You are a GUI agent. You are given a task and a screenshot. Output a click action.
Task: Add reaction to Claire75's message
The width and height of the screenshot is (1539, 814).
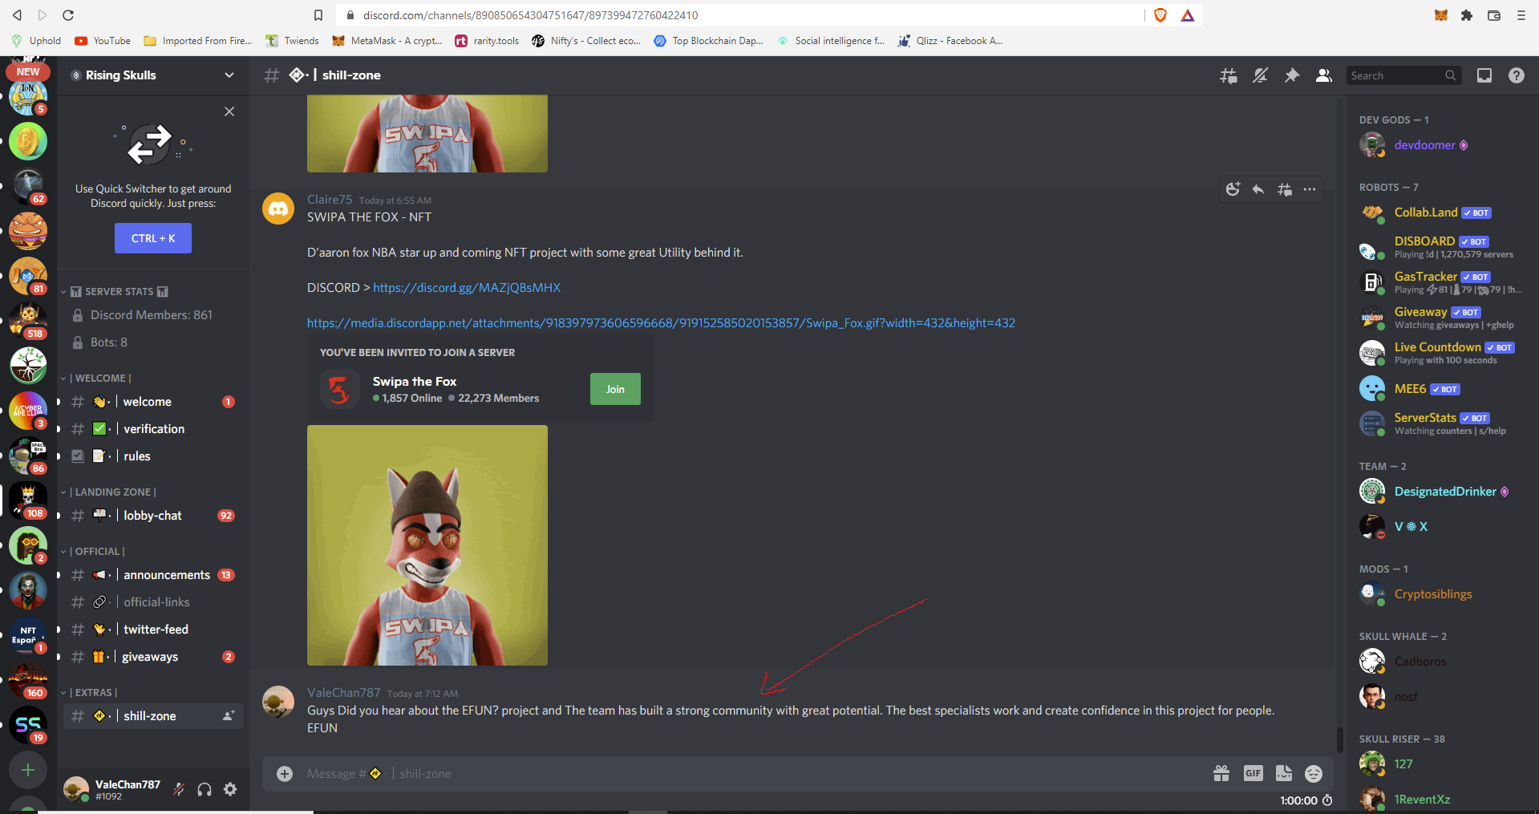(x=1233, y=189)
